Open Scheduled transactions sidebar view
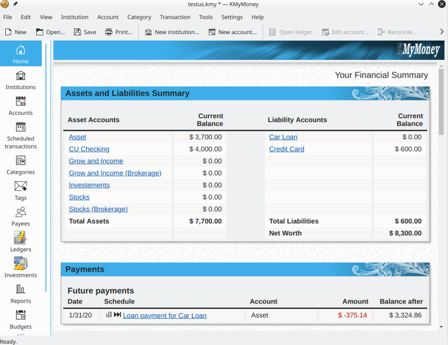Screen dimensions: 448x345 21,135
